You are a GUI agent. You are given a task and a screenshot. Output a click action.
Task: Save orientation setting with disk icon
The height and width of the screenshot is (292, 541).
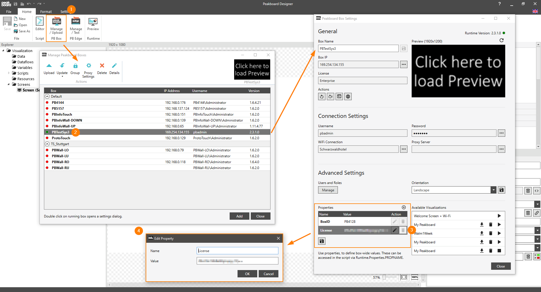tap(502, 190)
